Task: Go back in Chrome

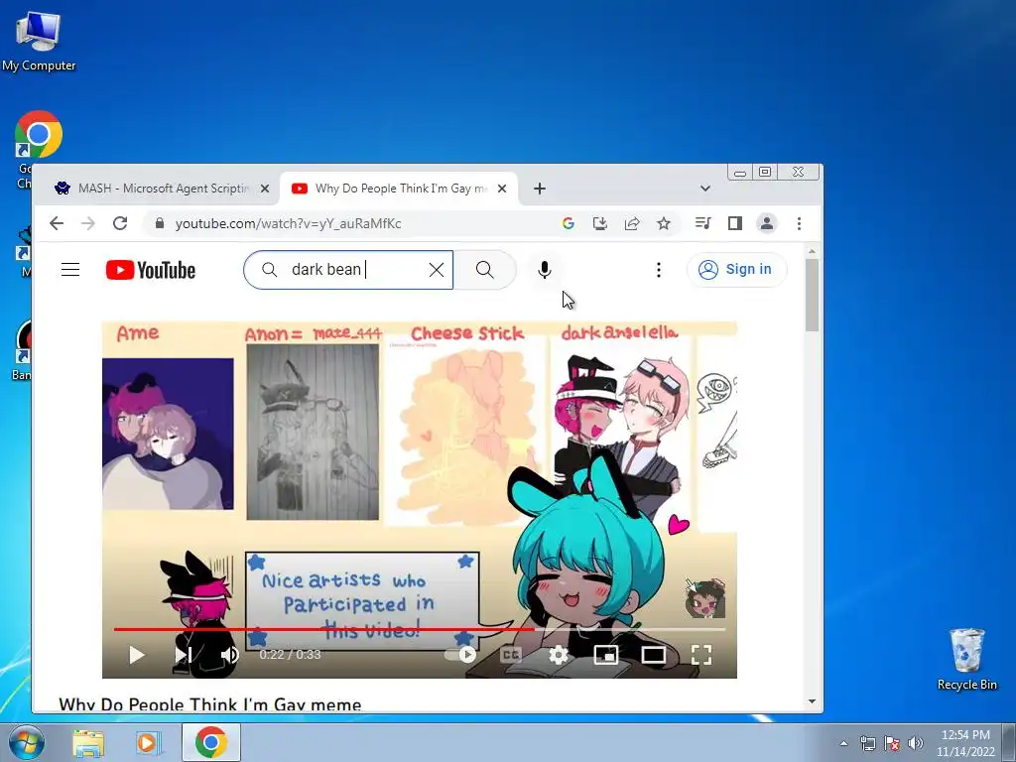Action: tap(57, 223)
